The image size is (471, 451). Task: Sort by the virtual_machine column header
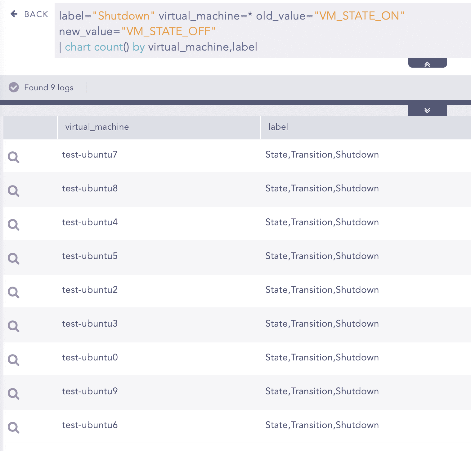[97, 127]
